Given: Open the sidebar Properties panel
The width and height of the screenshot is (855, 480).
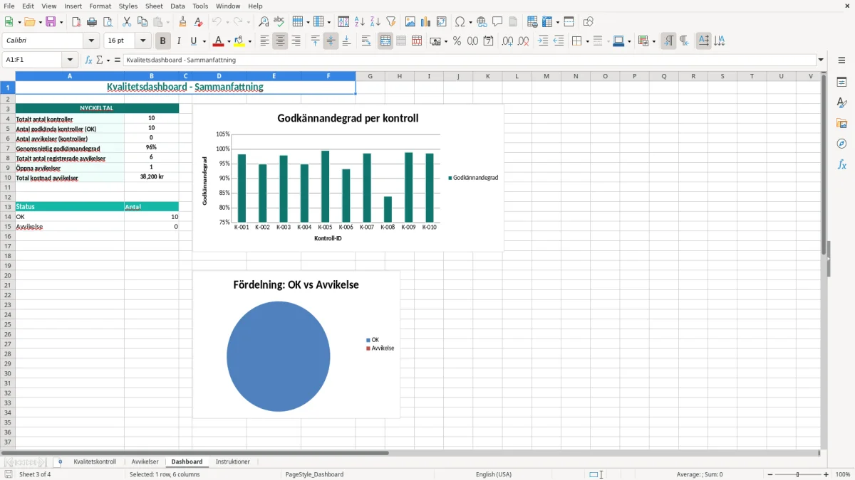Looking at the screenshot, I should tap(841, 82).
